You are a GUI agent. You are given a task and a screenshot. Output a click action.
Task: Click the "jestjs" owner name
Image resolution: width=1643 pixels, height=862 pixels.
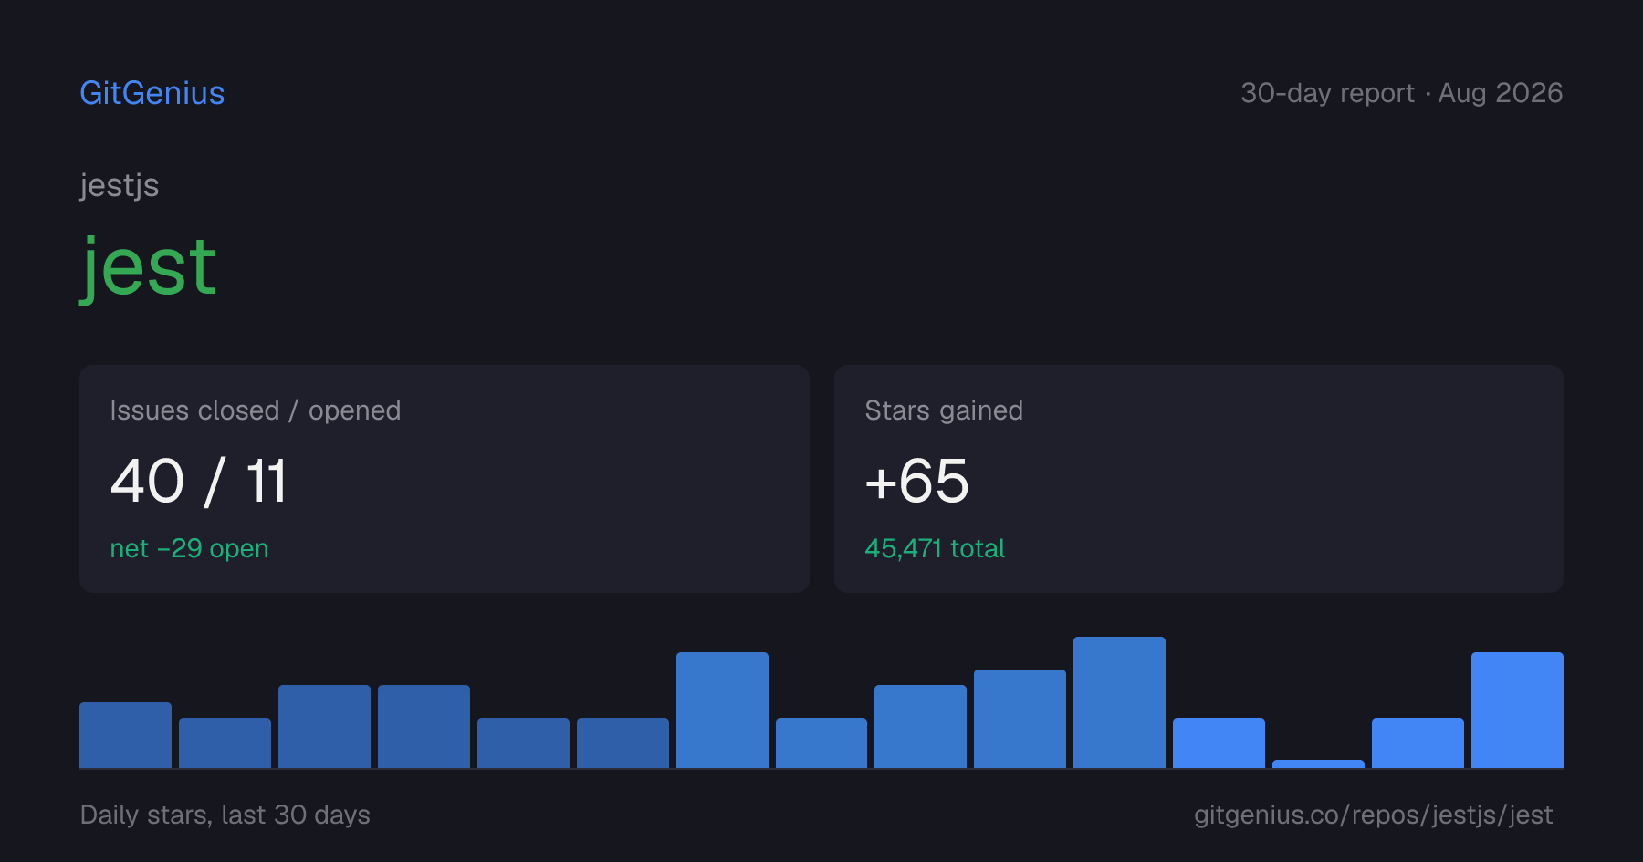tap(120, 186)
